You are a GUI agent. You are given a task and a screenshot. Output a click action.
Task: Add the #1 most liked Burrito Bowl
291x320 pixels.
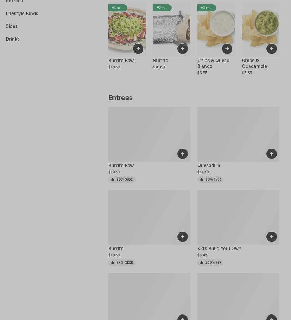coord(138,49)
